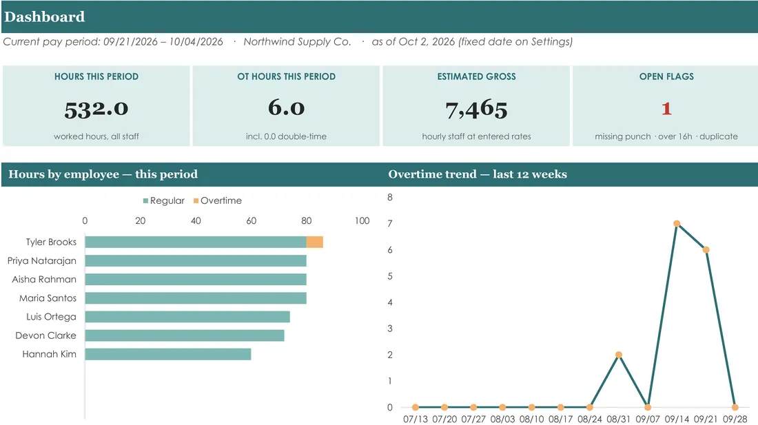The width and height of the screenshot is (758, 425).
Task: Select the current pay period date text
Action: click(113, 41)
